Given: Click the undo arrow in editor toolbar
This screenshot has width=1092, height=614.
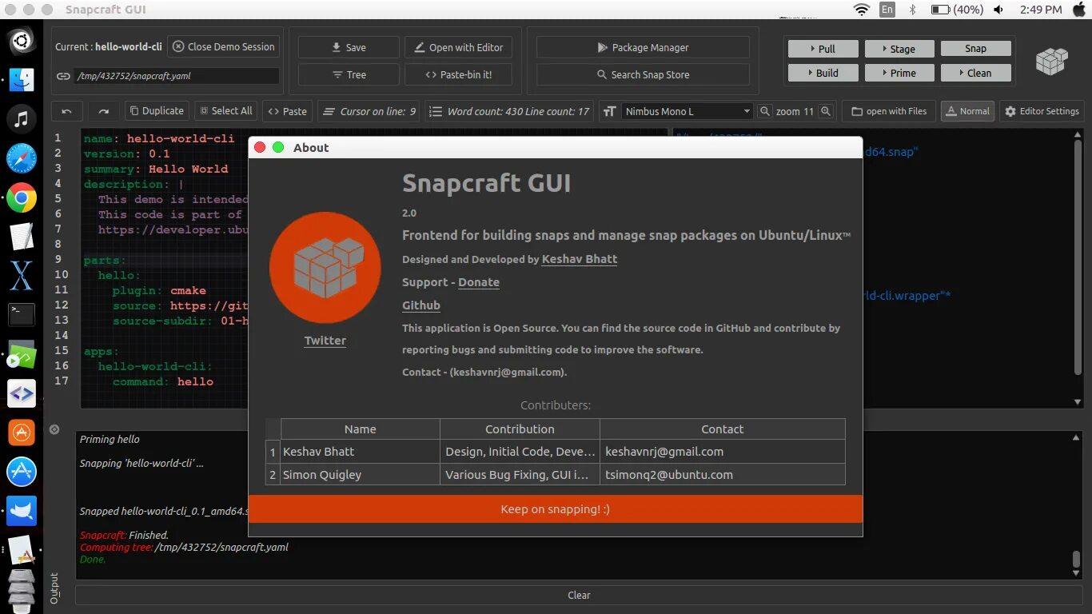Looking at the screenshot, I should 66,111.
